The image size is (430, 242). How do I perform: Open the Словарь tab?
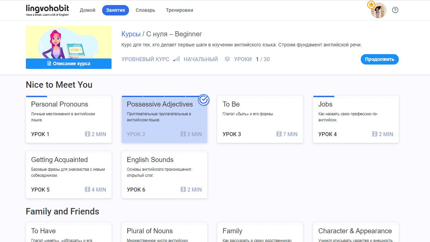pyautogui.click(x=145, y=10)
